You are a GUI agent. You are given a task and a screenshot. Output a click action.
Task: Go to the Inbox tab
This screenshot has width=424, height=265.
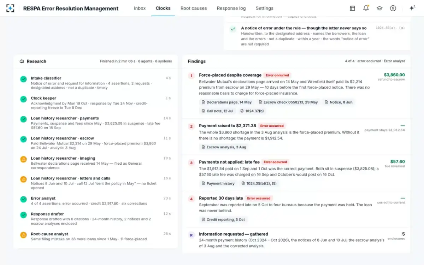pos(140,8)
